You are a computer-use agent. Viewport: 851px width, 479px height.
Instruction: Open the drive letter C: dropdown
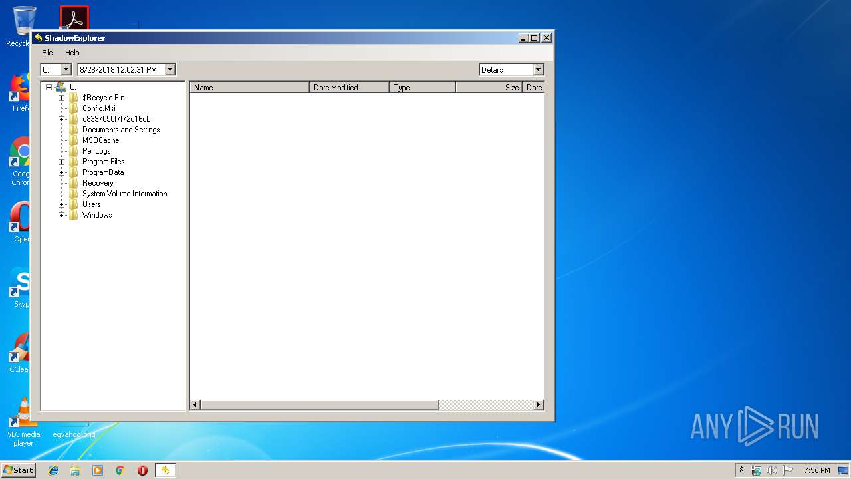pyautogui.click(x=66, y=69)
